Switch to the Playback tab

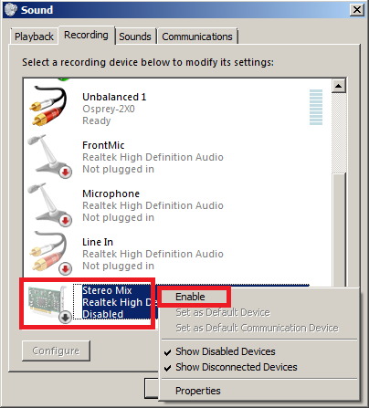[34, 37]
